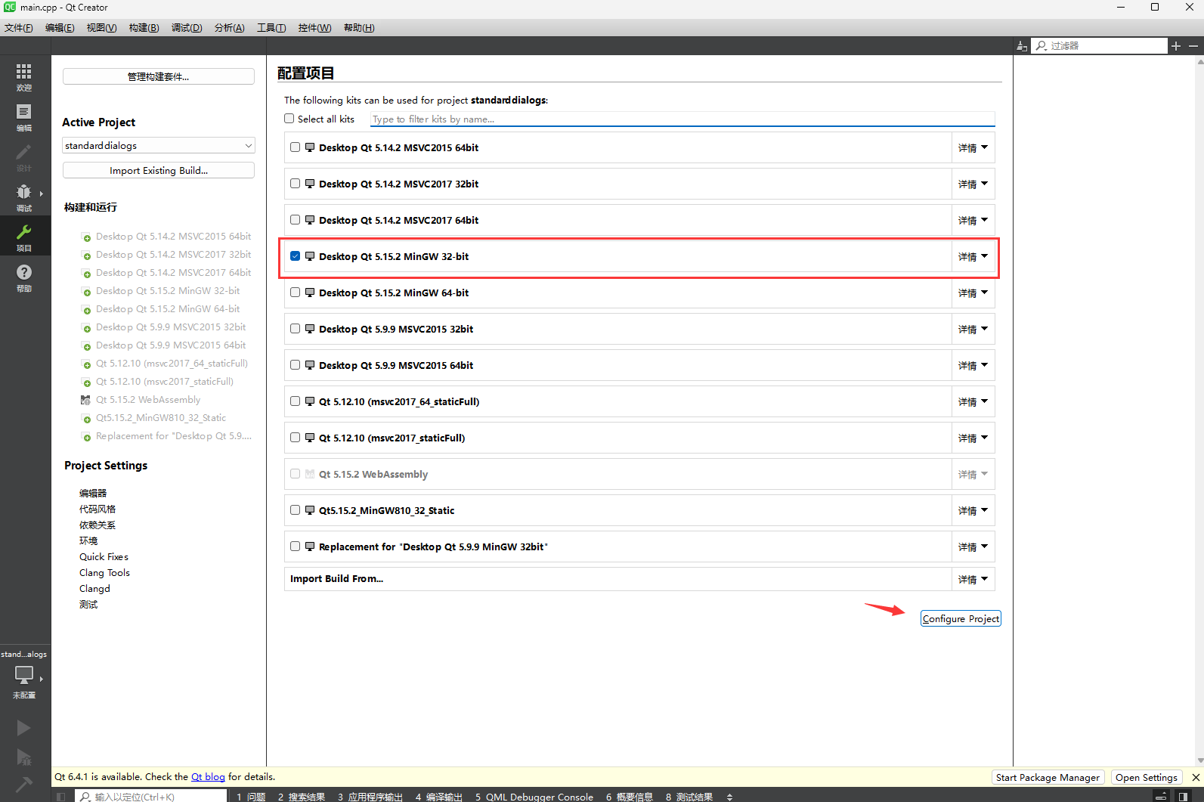Open the 应用程序输出 output pane
The height and width of the screenshot is (802, 1204).
point(370,797)
